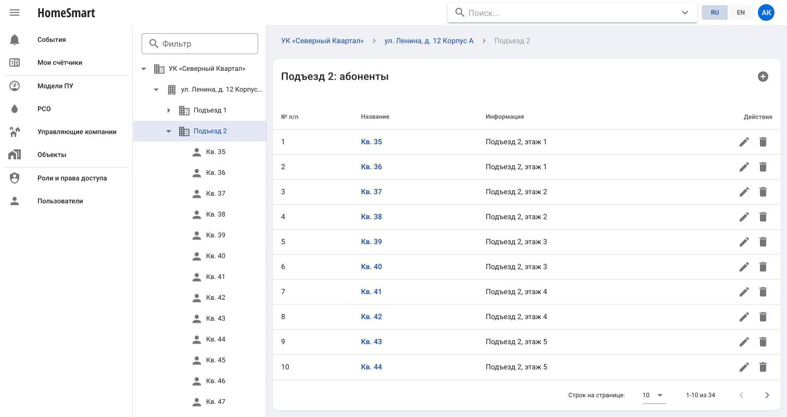Open the search dropdown arrow
Viewport: 787px width, 417px height.
tap(685, 12)
